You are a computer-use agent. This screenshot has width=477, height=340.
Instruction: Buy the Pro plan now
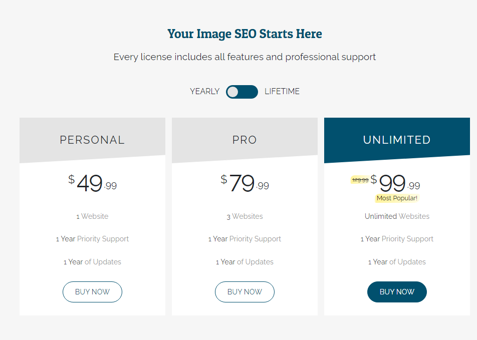click(245, 291)
